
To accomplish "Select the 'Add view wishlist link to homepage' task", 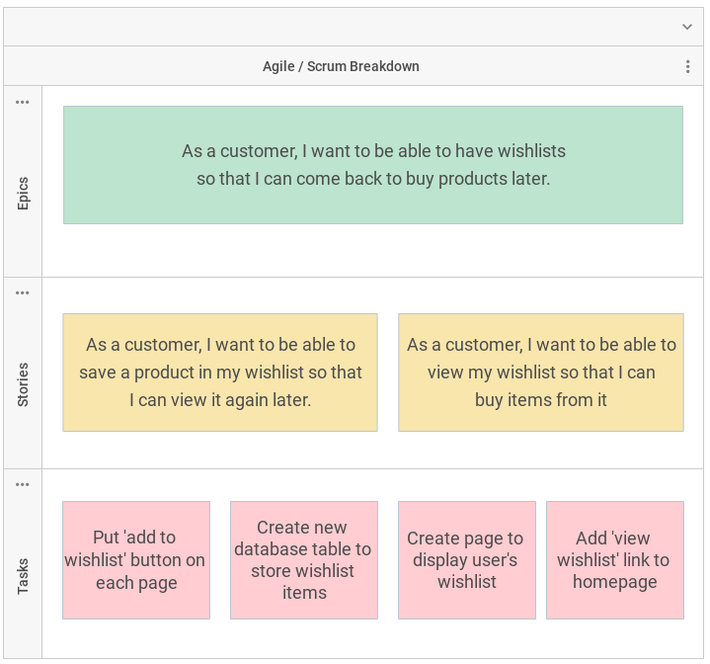I will pyautogui.click(x=614, y=560).
